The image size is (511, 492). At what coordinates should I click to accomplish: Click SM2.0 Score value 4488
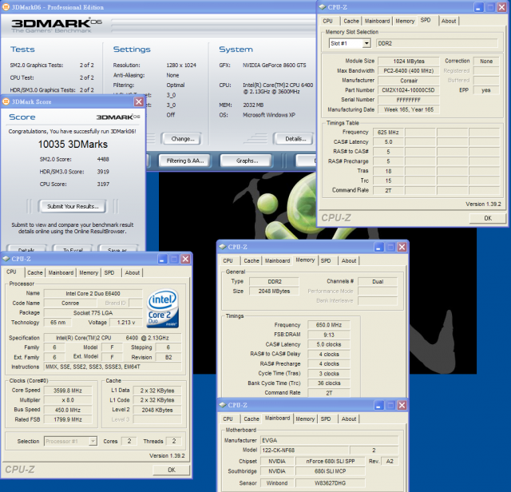103,159
